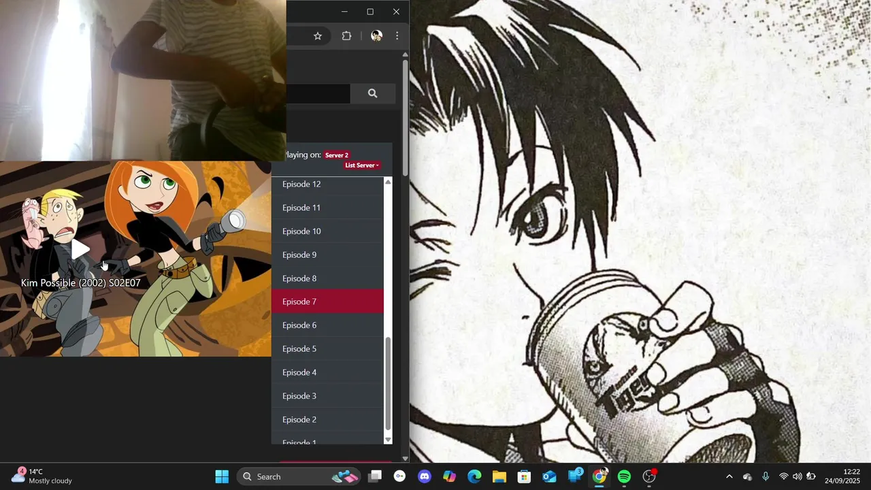Image resolution: width=871 pixels, height=490 pixels.
Task: Click the episode list scroll-down arrow
Action: click(388, 440)
